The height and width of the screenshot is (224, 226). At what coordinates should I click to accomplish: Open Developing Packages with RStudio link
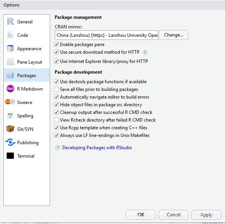(97, 148)
